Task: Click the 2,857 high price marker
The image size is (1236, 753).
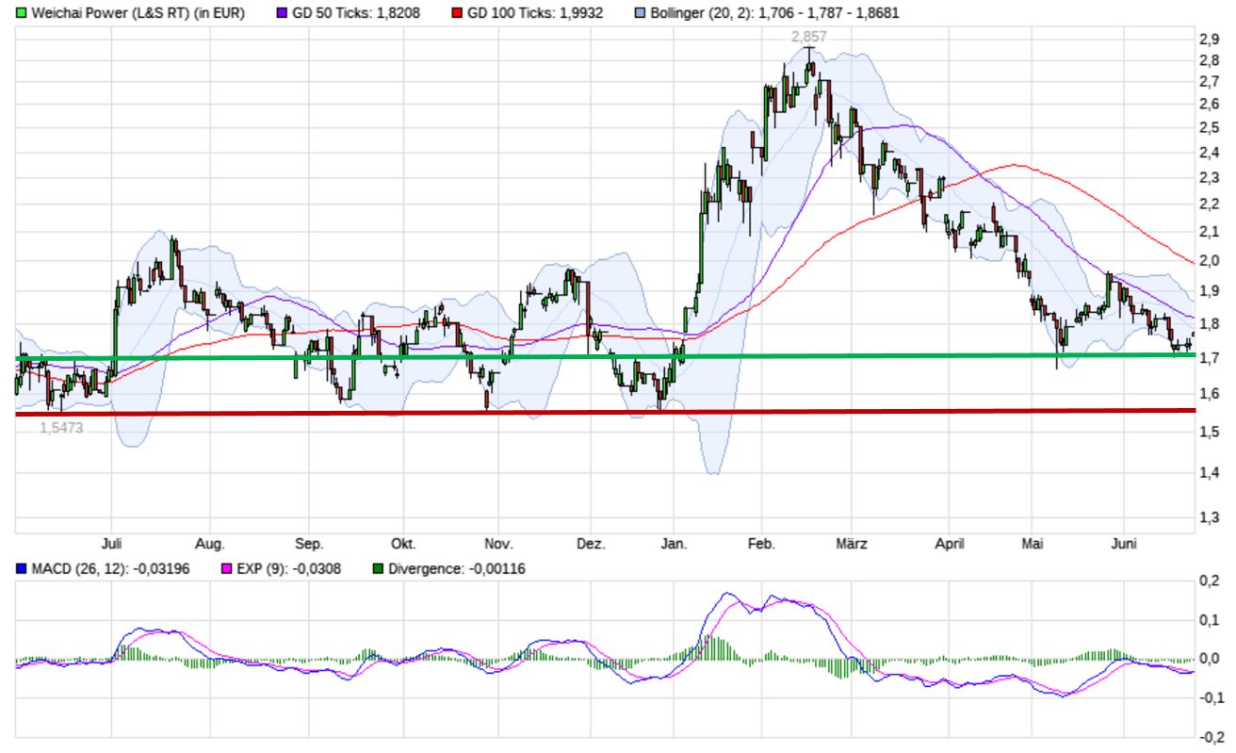Action: point(807,35)
